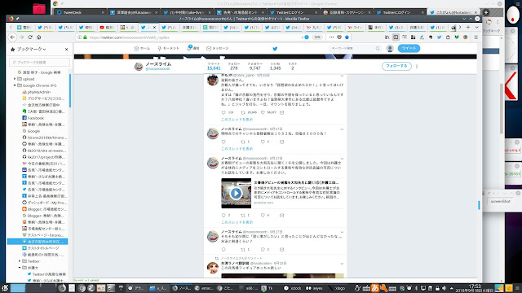Click Twitter bird logo in page header
This screenshot has width=522, height=293.
tap(275, 49)
